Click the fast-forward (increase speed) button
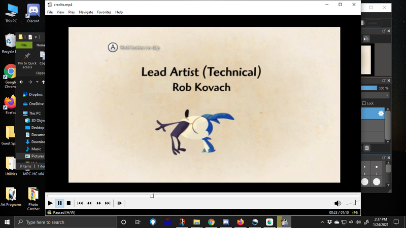406x228 pixels. coord(98,203)
